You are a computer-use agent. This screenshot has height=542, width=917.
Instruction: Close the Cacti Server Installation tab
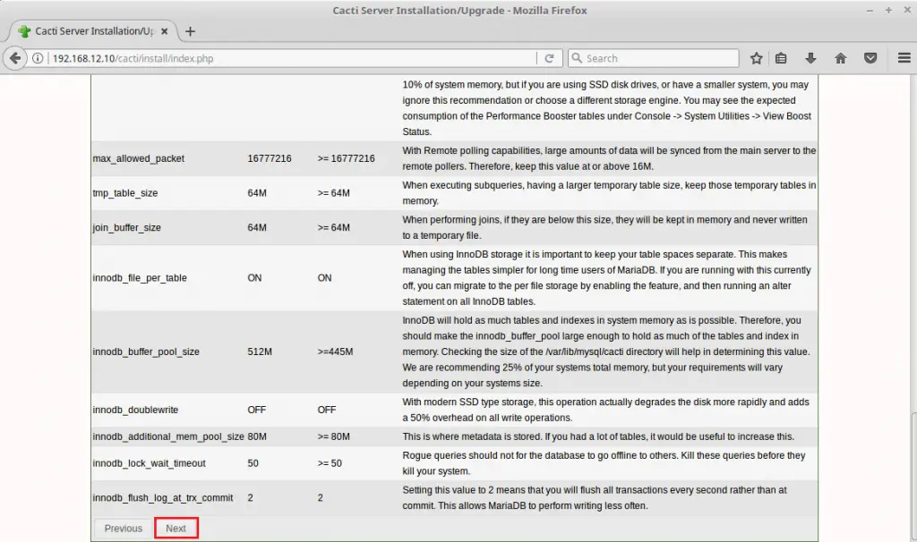point(165,31)
